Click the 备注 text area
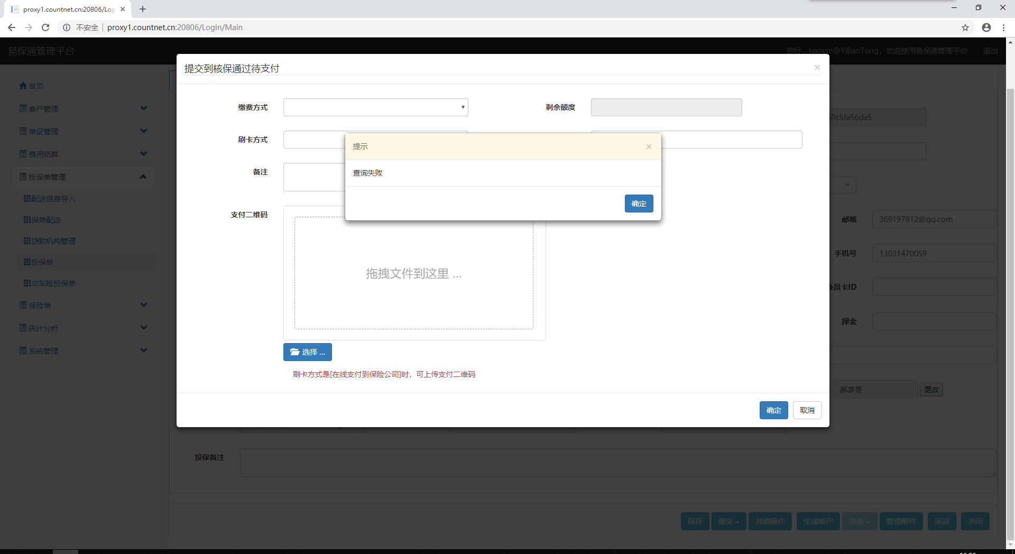This screenshot has width=1015, height=554. pyautogui.click(x=314, y=177)
